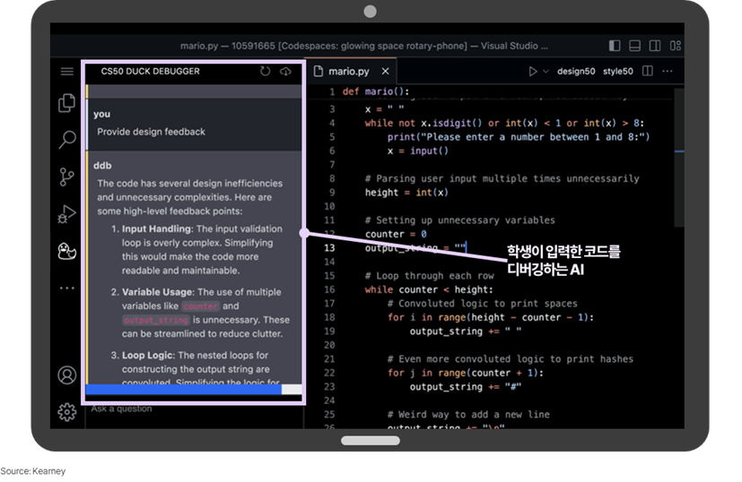Viewport: 742px width, 482px height.
Task: Open the hamburger application menu
Action: (66, 71)
